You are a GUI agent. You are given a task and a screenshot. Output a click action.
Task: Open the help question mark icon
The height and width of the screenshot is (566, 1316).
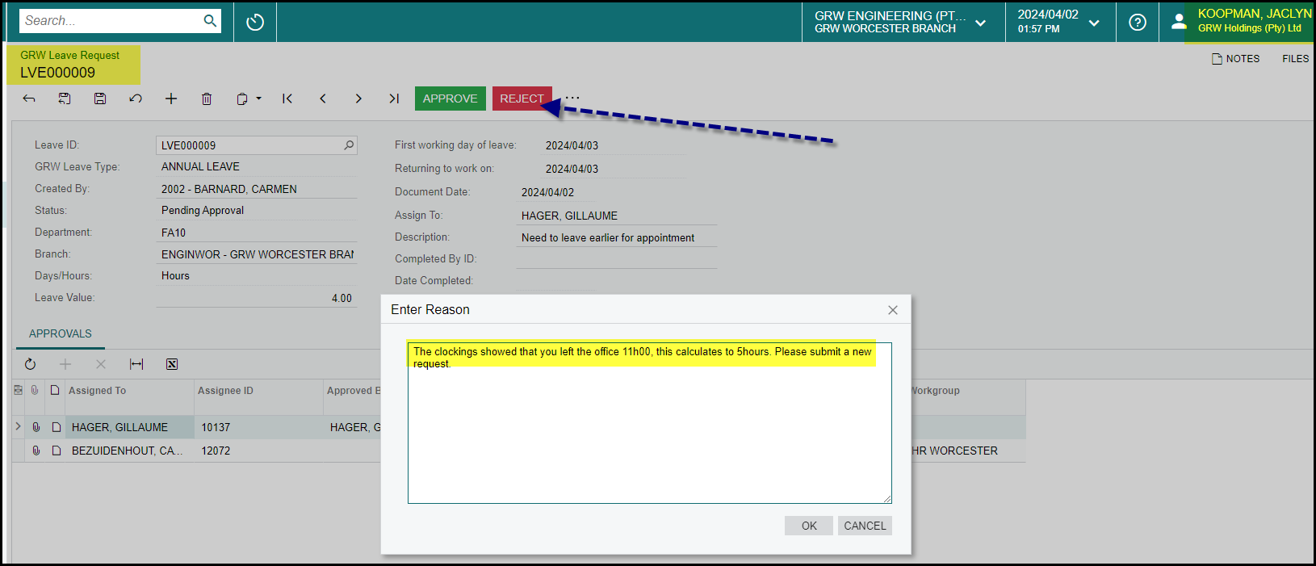1138,23
